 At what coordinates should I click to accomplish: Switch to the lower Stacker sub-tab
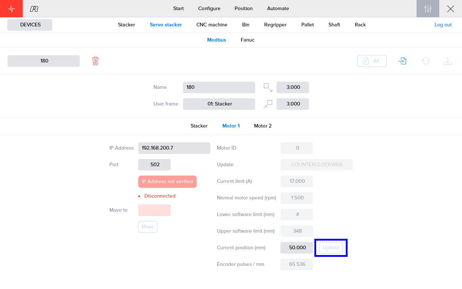click(199, 126)
